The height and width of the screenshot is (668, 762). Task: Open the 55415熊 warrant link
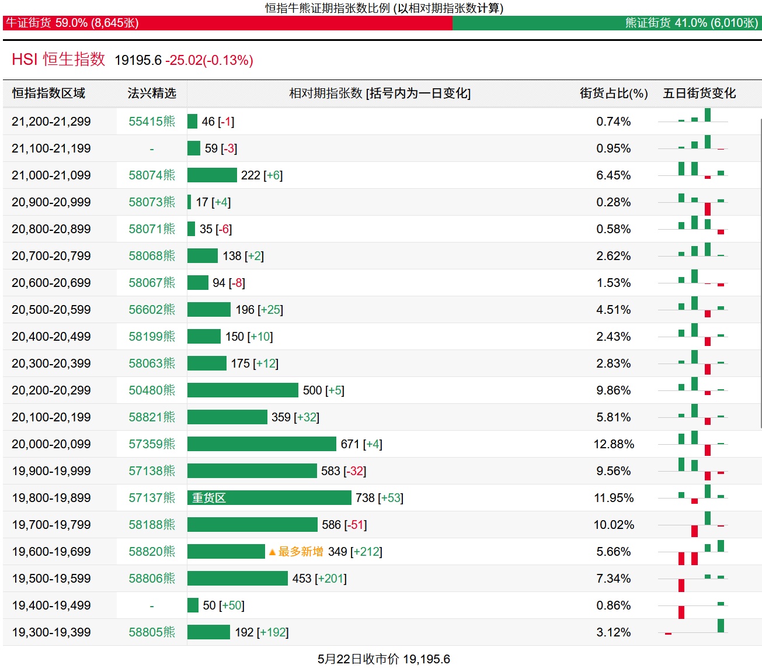pyautogui.click(x=152, y=122)
